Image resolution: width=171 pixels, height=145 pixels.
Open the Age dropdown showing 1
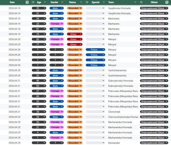(39, 138)
